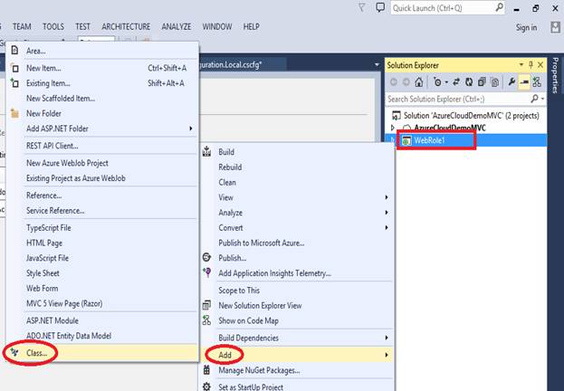This screenshot has width=564, height=391.
Task: Open the HELP menu
Action: pos(251,26)
